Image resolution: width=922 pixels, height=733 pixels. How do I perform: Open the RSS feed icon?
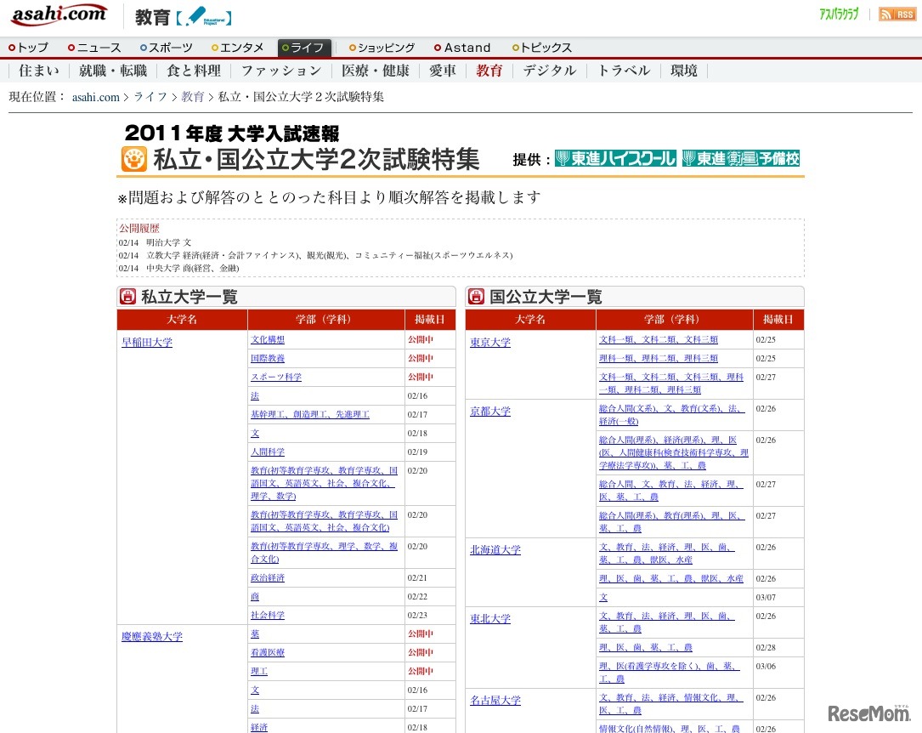click(897, 14)
